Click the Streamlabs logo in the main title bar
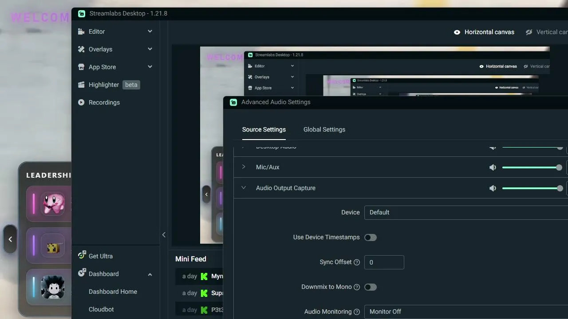The height and width of the screenshot is (319, 568). tap(82, 14)
